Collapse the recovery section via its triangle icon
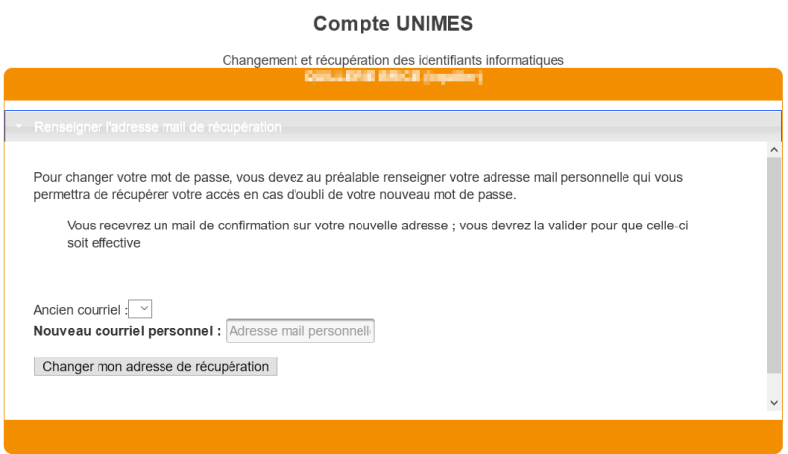Screen dimensions: 788x454 click(x=19, y=127)
